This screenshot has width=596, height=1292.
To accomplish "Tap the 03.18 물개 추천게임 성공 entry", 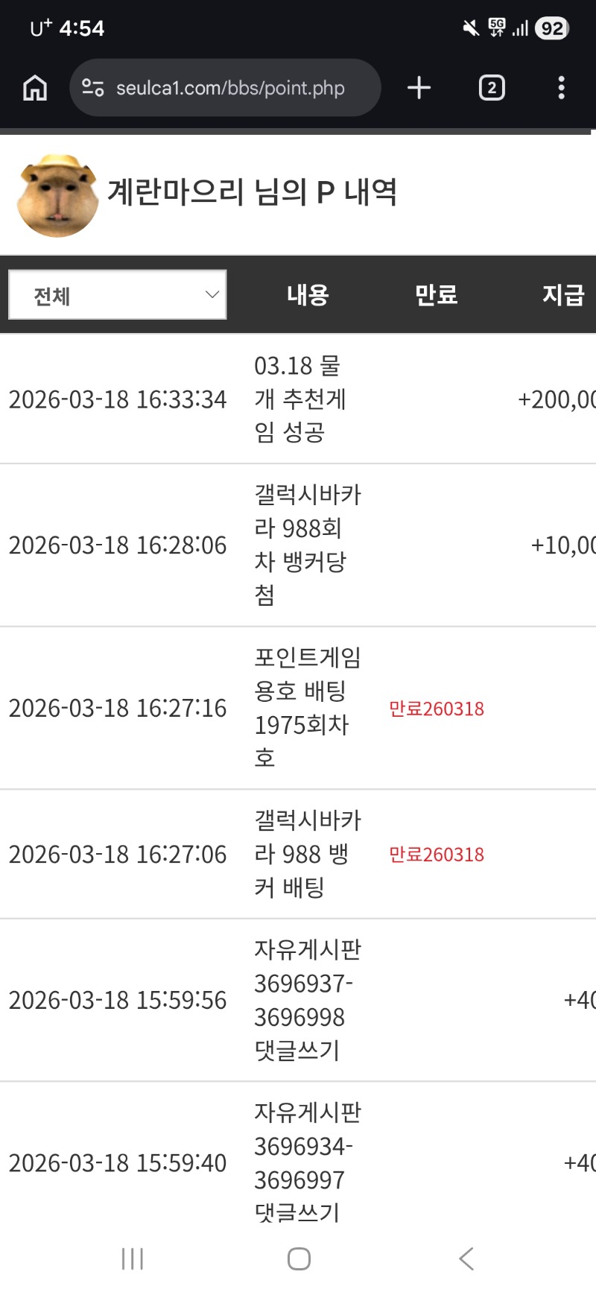I will click(x=299, y=399).
